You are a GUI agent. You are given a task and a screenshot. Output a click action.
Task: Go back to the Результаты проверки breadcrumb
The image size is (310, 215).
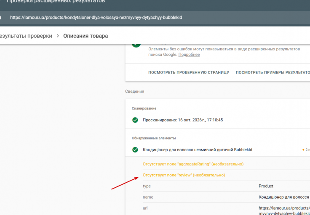(26, 36)
